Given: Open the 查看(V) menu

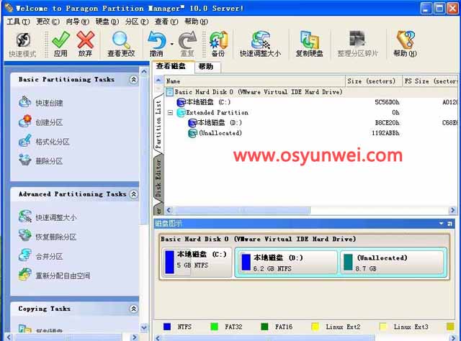Looking at the screenshot, I should [166, 22].
